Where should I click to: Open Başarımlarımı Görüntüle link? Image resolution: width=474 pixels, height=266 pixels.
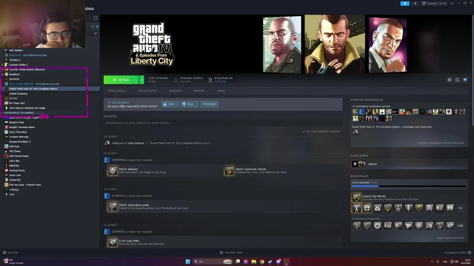450,238
